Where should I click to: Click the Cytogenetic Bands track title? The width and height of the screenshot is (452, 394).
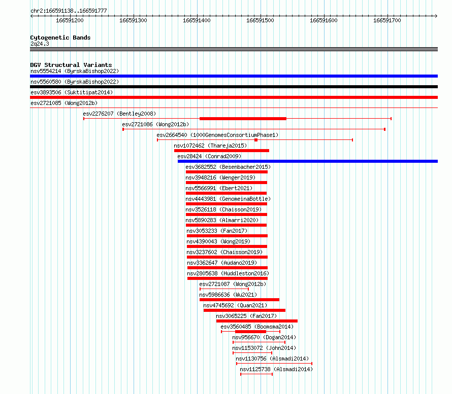pos(60,38)
